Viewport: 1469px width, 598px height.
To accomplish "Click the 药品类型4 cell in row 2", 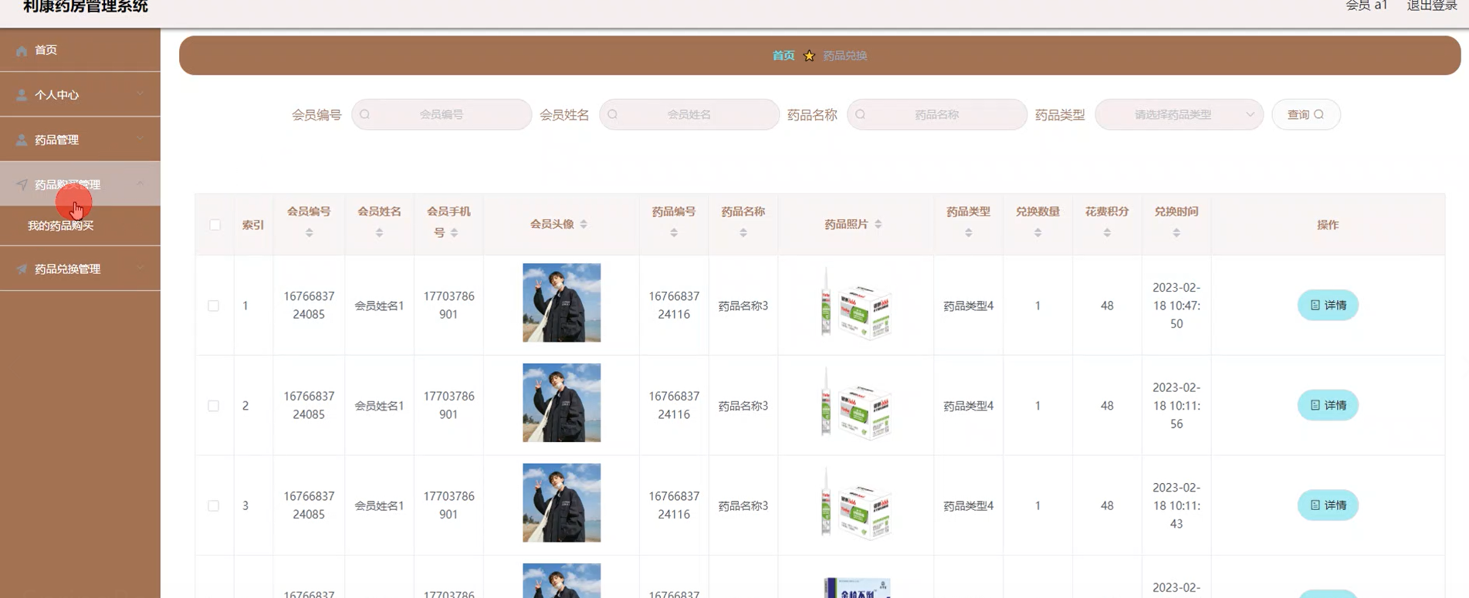I will [x=969, y=406].
